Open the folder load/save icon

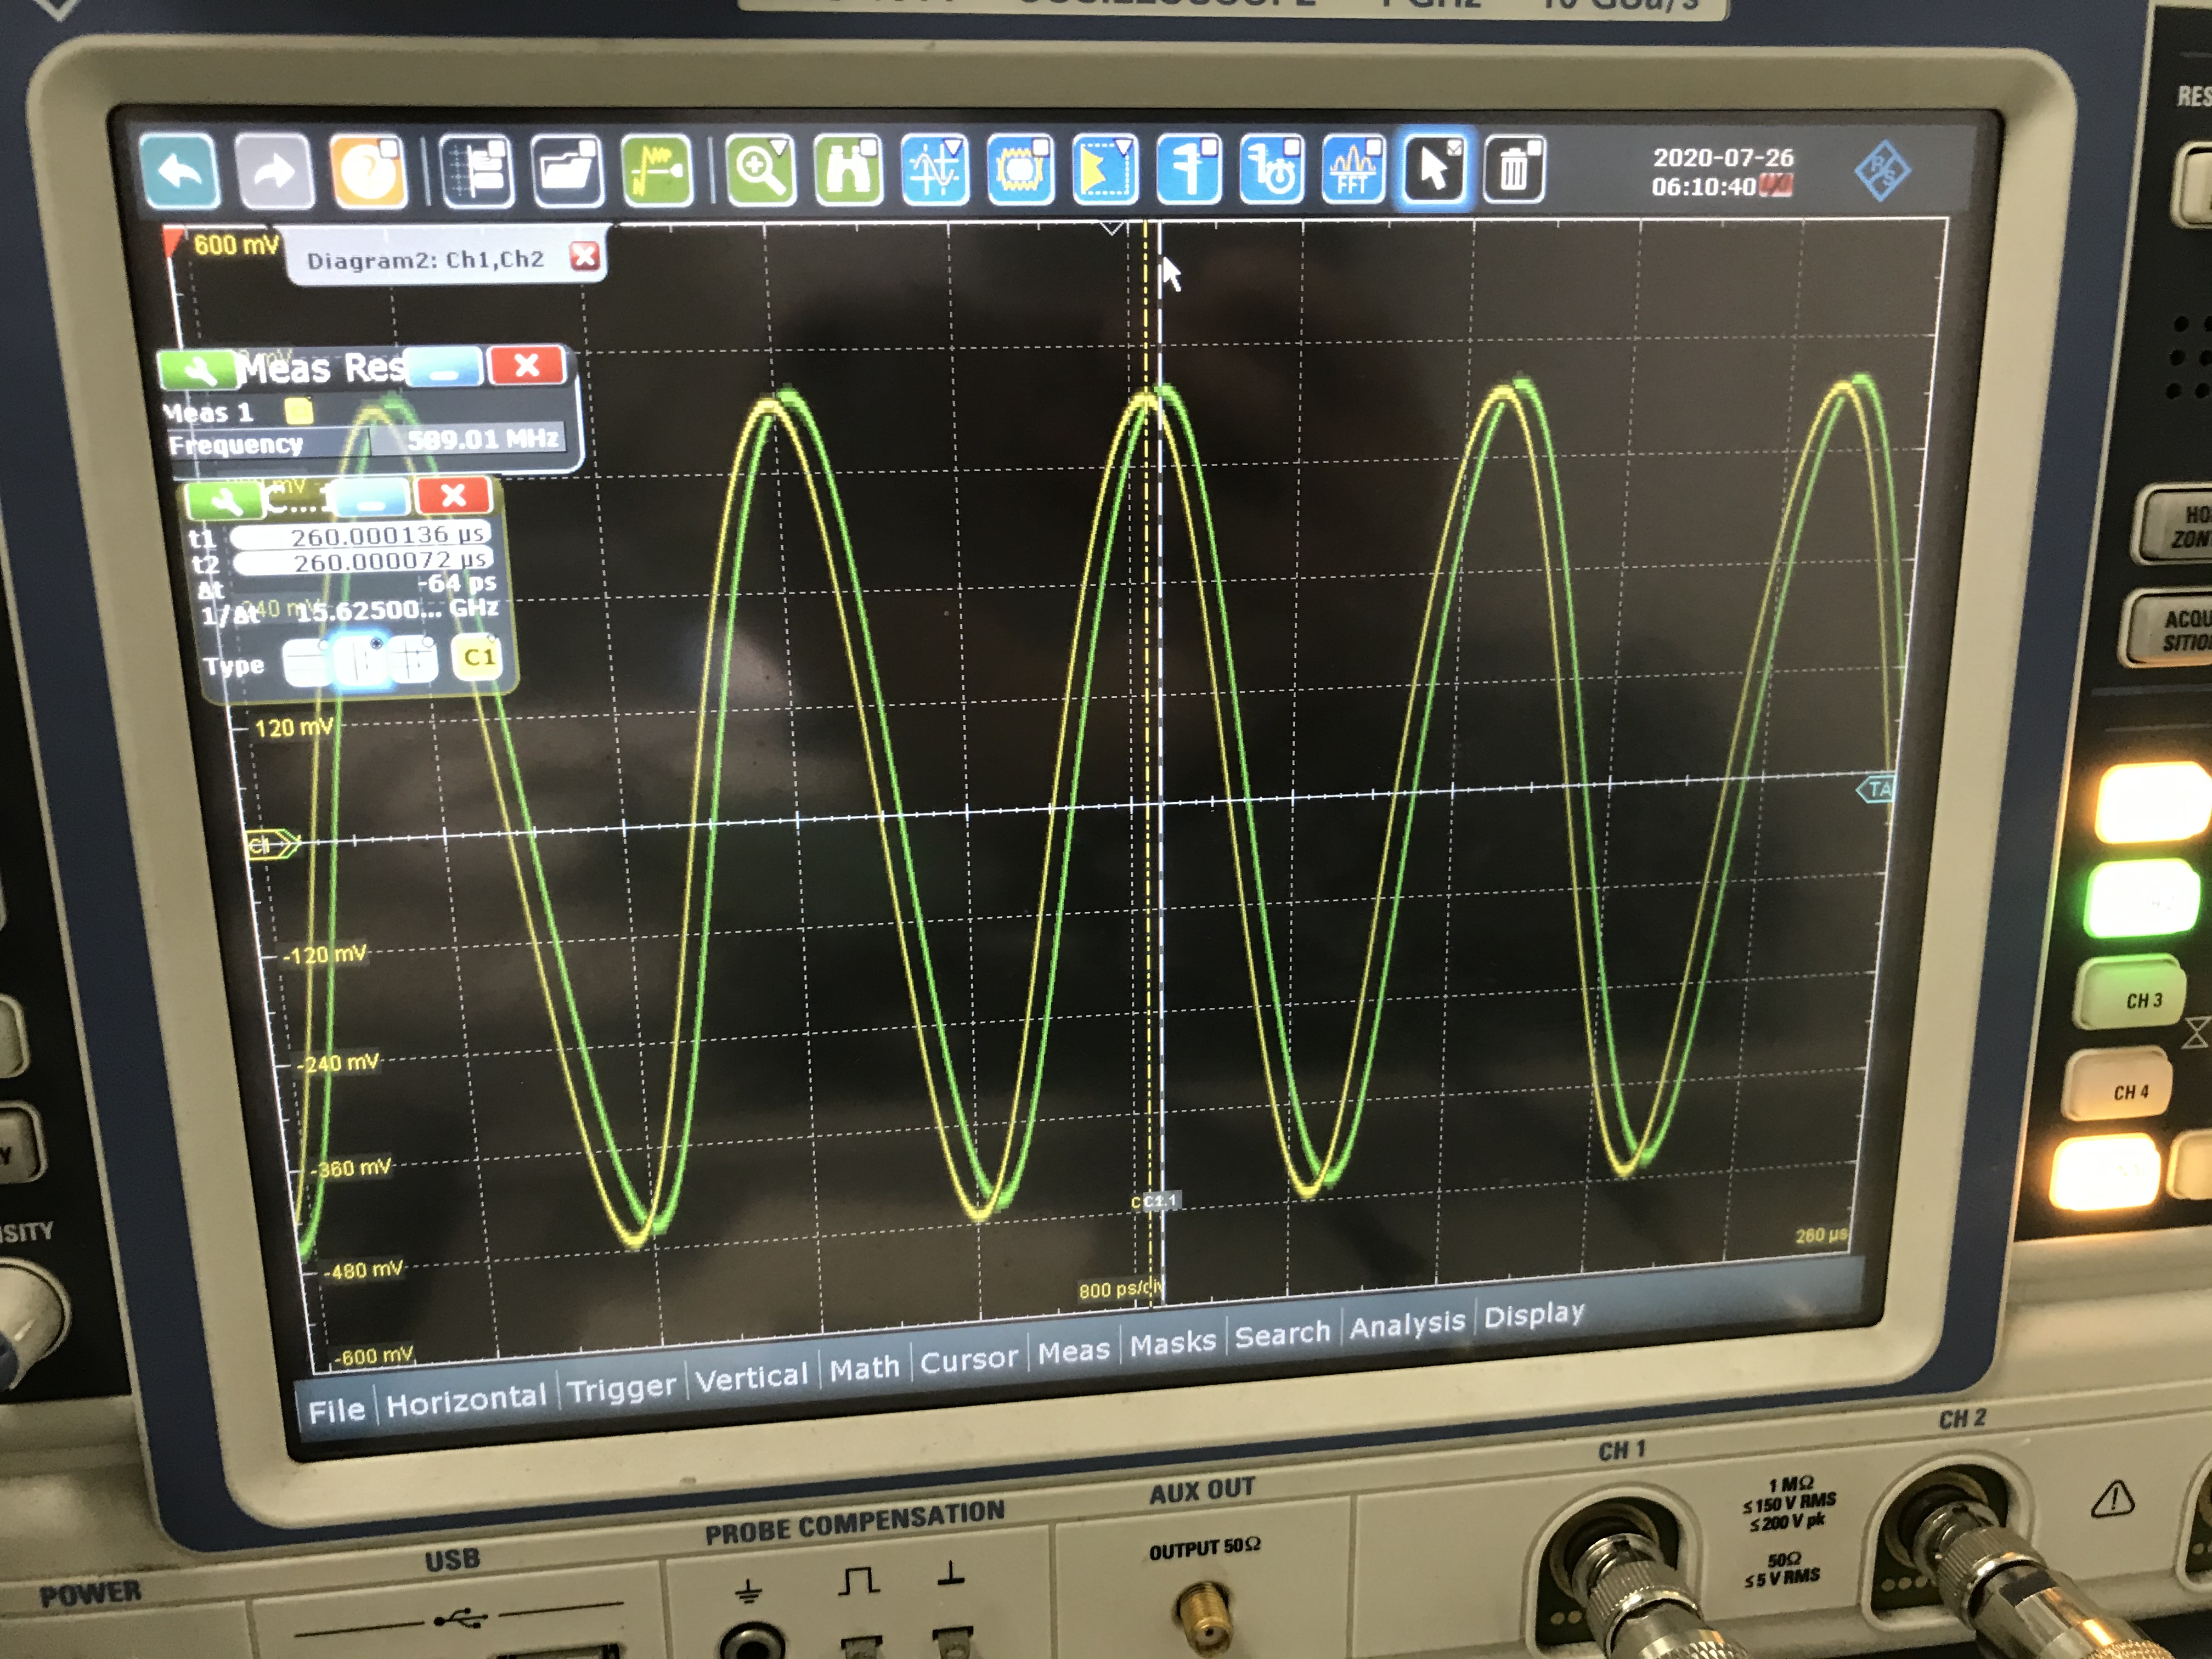coord(567,171)
